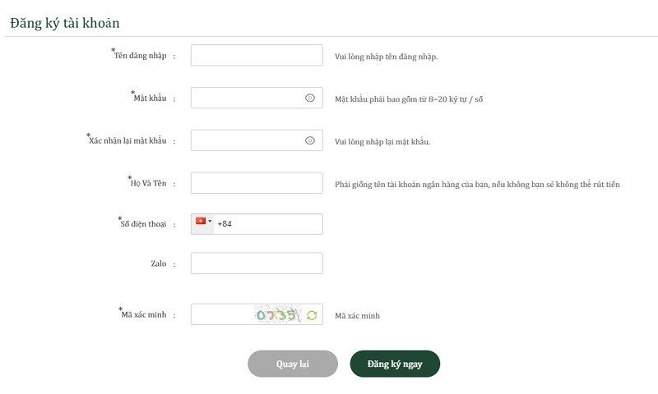Click the Họ Và Tên input field
The height and width of the screenshot is (394, 658).
[257, 183]
